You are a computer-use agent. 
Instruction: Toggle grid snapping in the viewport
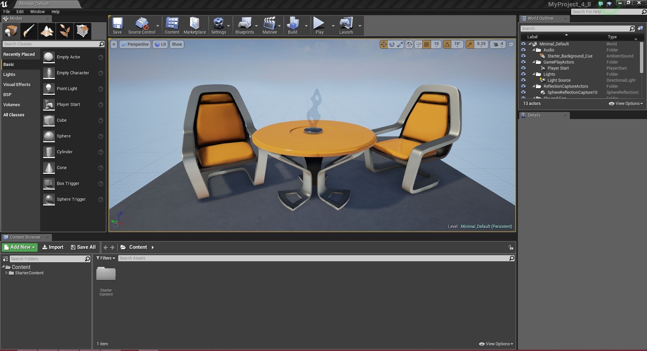click(x=427, y=44)
